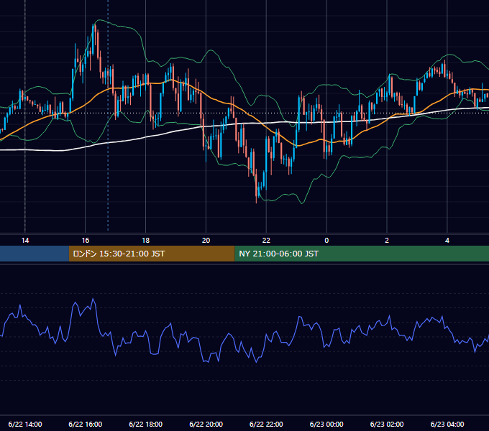Click the hour label 2 on the price chart axis
489x431 pixels.
[387, 241]
